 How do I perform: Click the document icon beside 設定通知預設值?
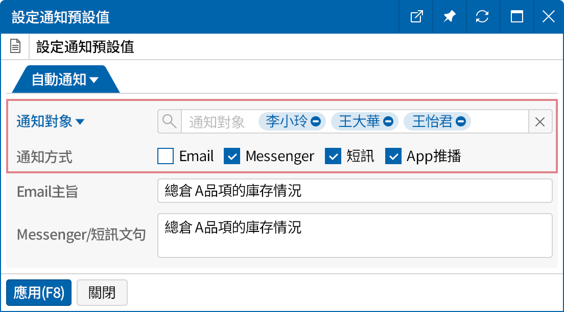point(16,47)
